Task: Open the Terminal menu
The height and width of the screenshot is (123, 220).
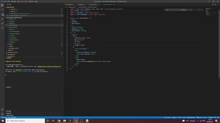Action: [x=31, y=1]
